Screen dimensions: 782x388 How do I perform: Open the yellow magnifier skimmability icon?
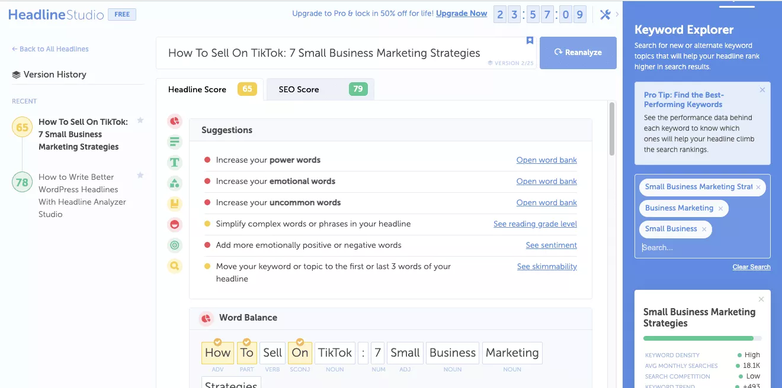click(174, 266)
